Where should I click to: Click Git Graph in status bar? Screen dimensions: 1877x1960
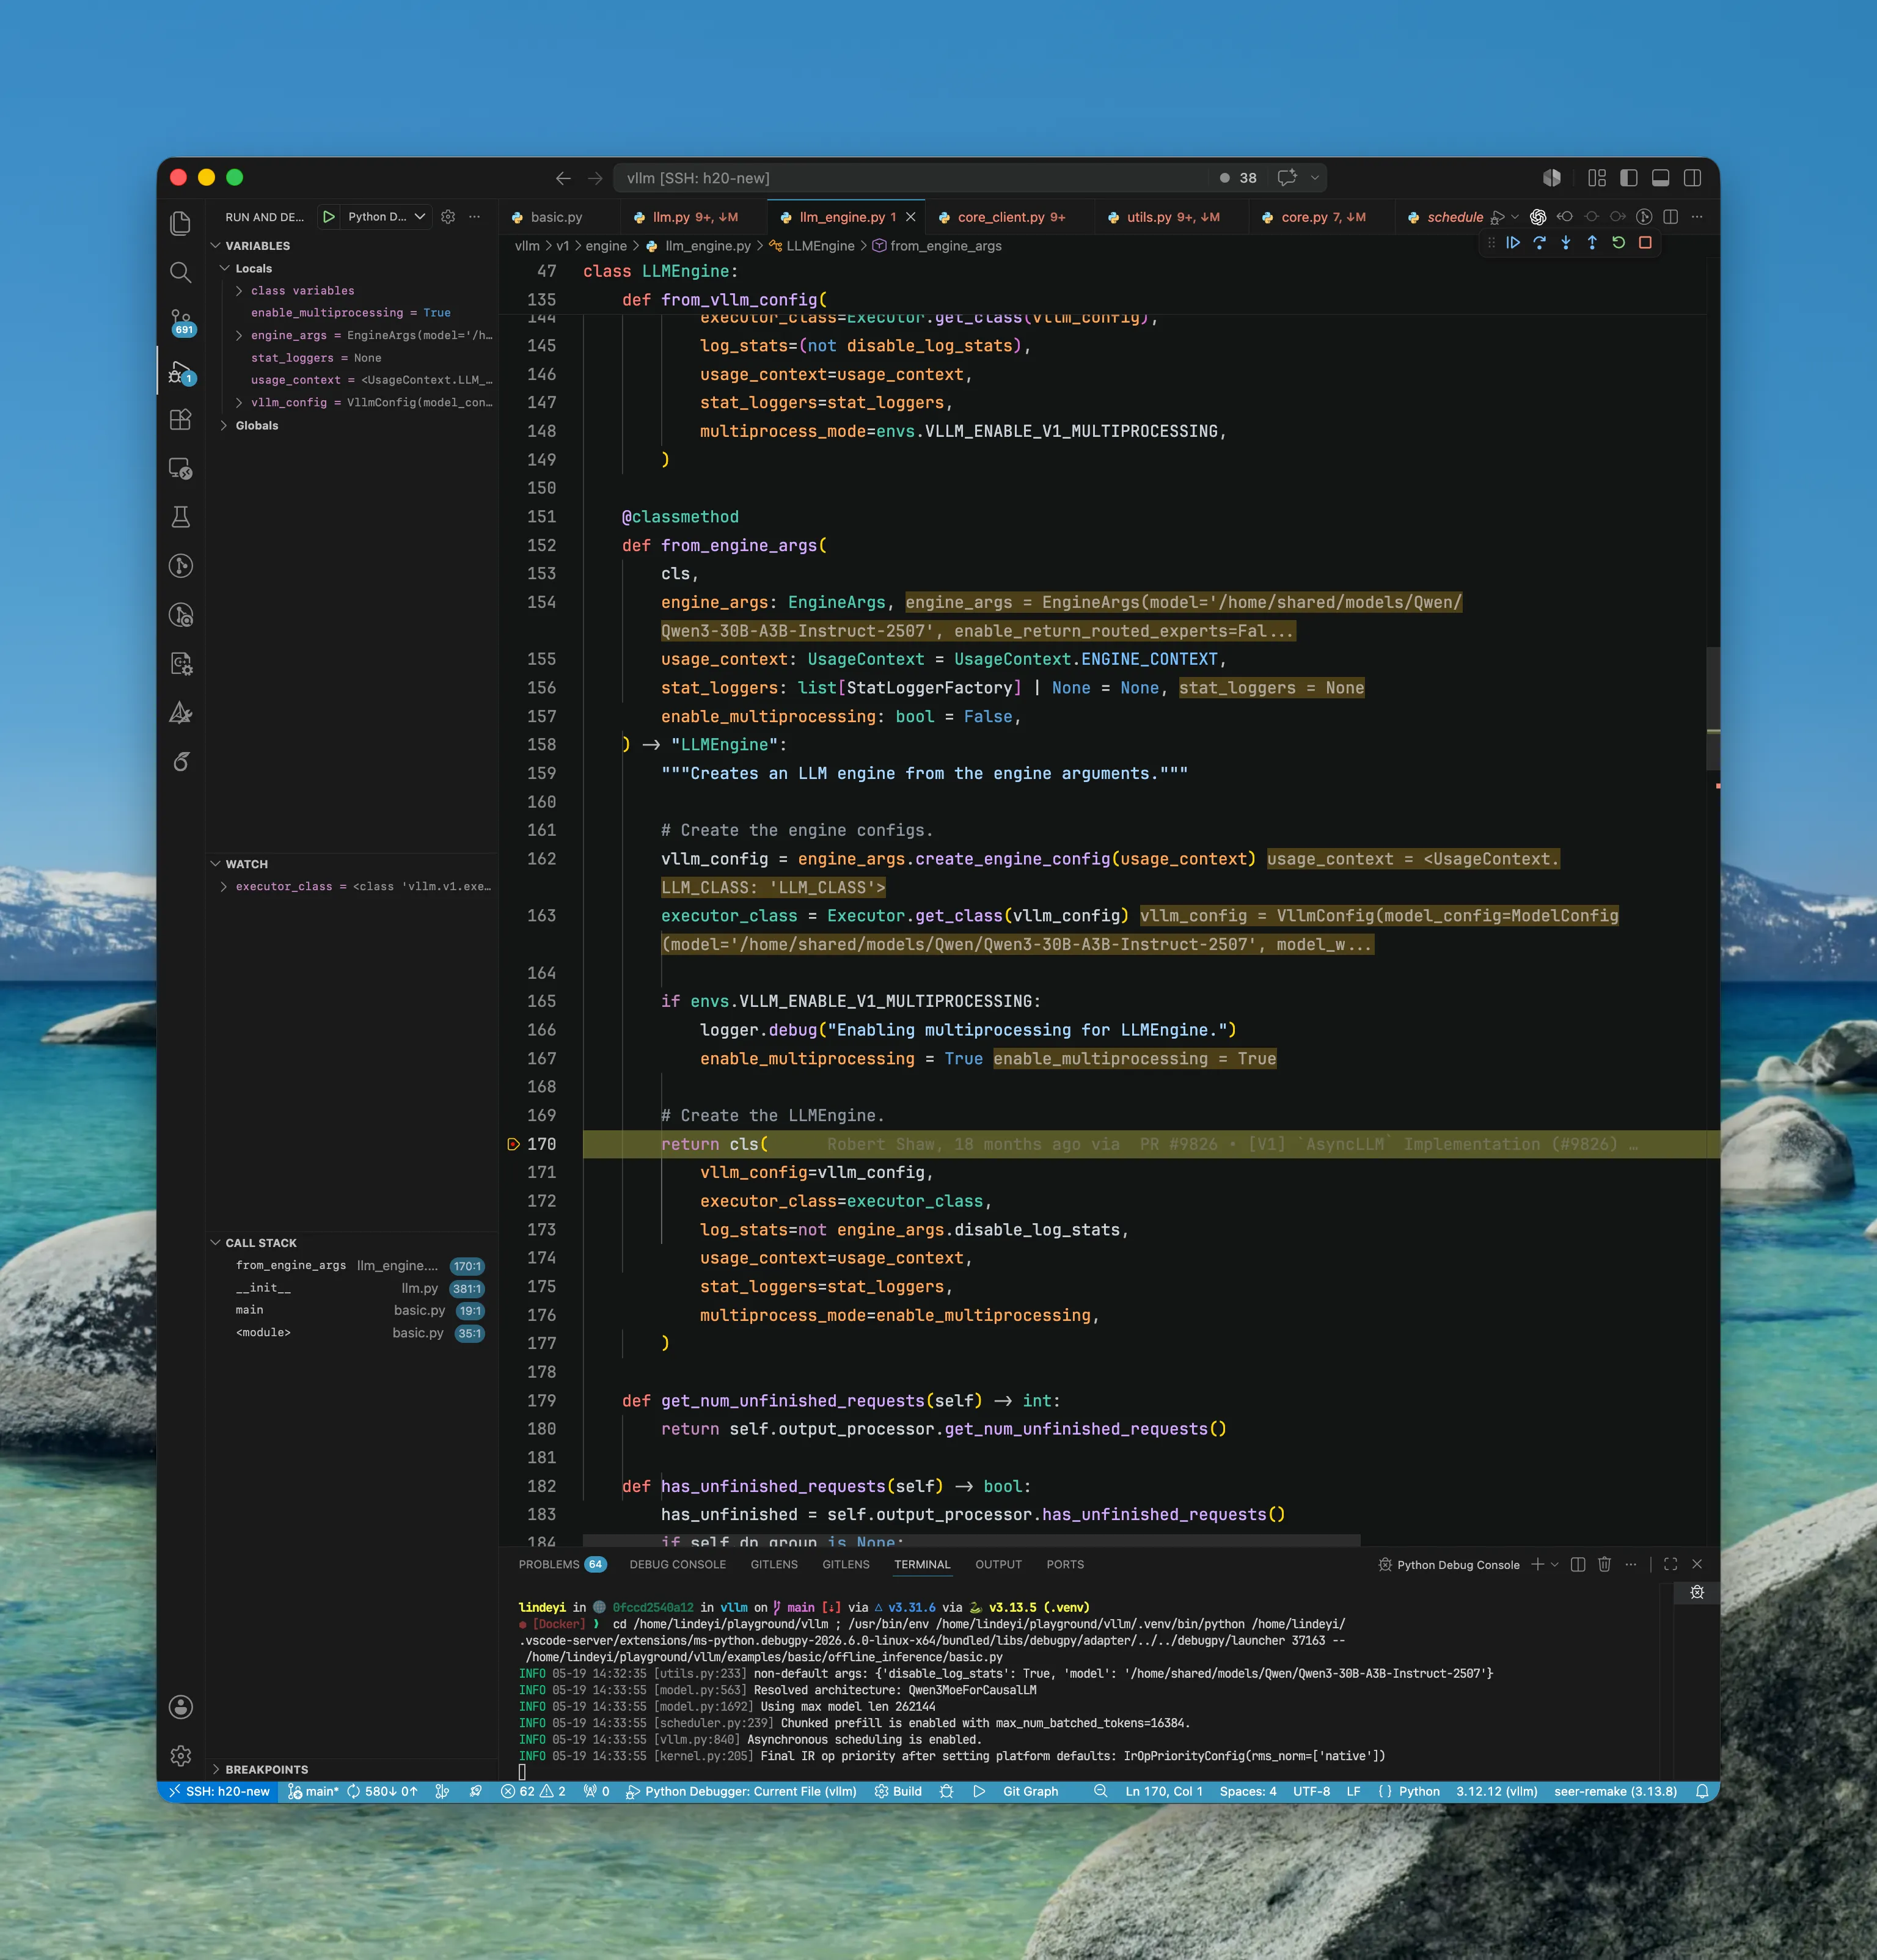(x=1030, y=1791)
